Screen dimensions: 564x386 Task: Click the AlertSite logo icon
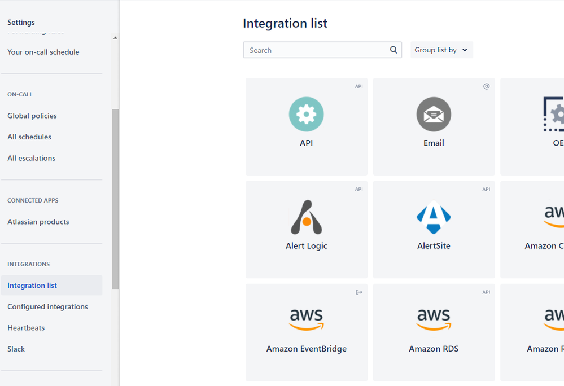click(434, 217)
